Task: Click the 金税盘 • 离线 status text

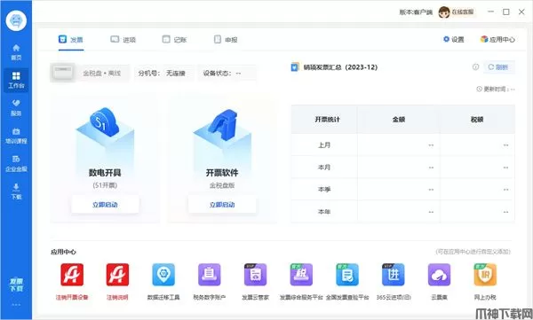Action: [102, 74]
